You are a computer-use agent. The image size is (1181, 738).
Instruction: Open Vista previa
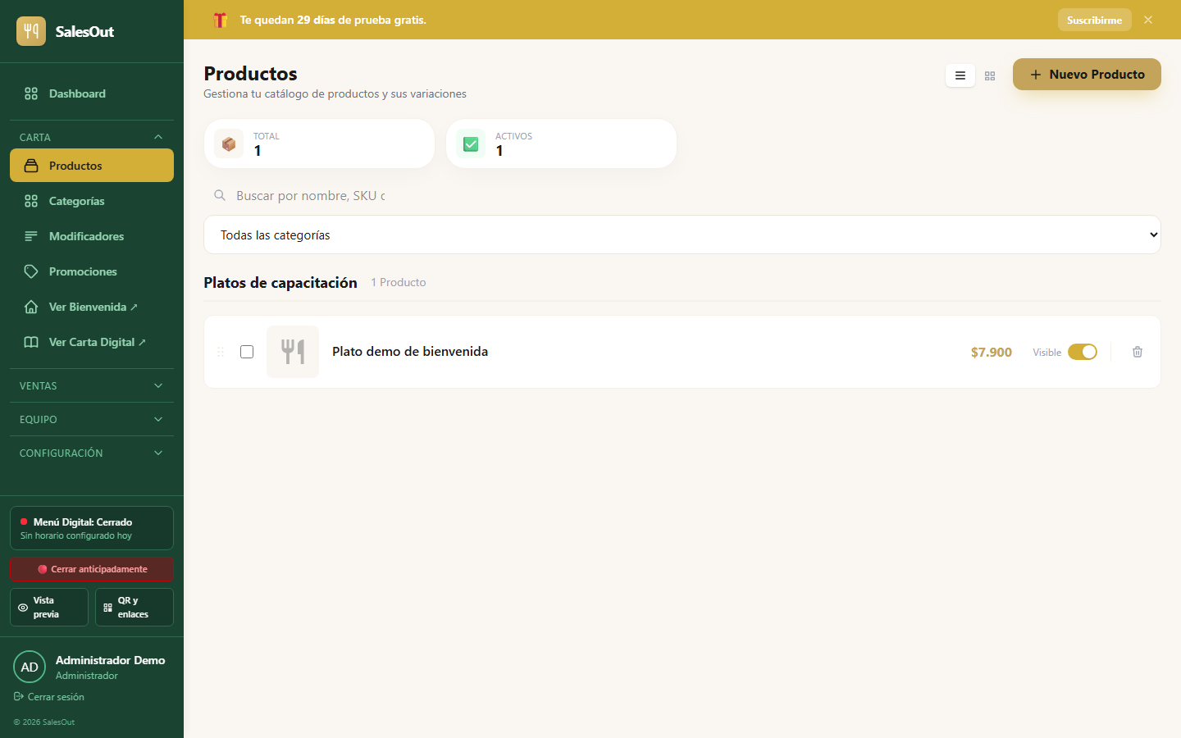[49, 607]
